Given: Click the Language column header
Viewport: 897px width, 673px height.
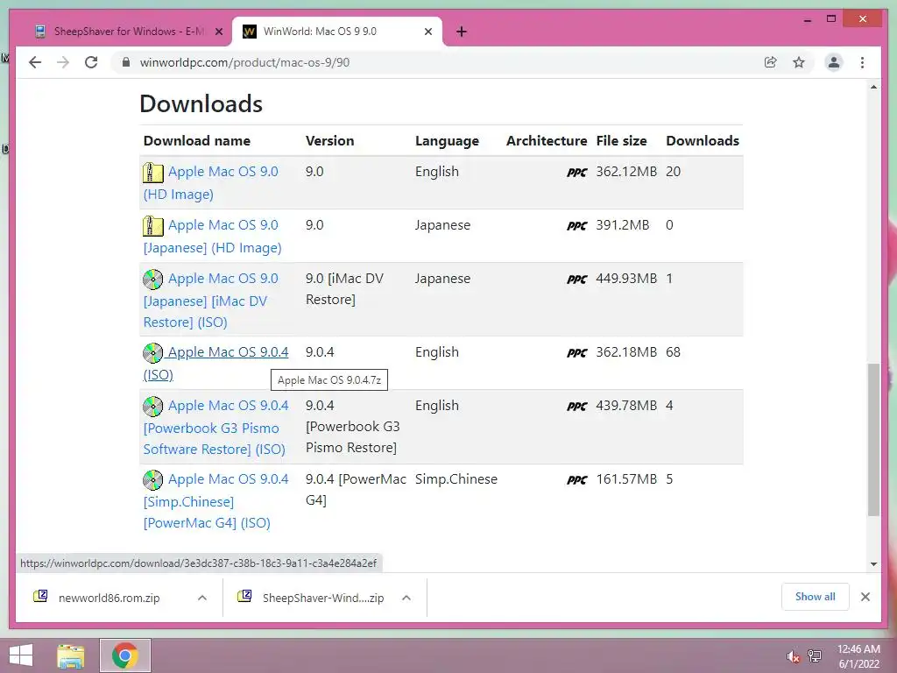Looking at the screenshot, I should (447, 141).
